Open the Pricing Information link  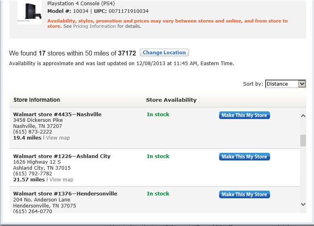click(x=94, y=26)
